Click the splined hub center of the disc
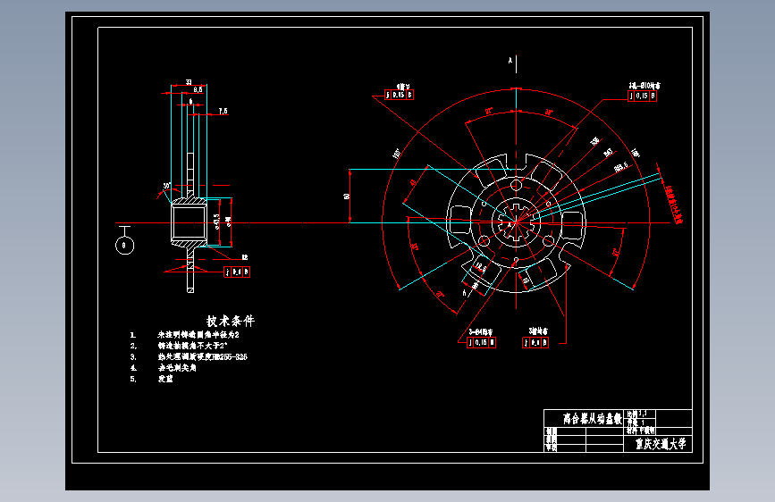775x502 pixels. [x=516, y=222]
